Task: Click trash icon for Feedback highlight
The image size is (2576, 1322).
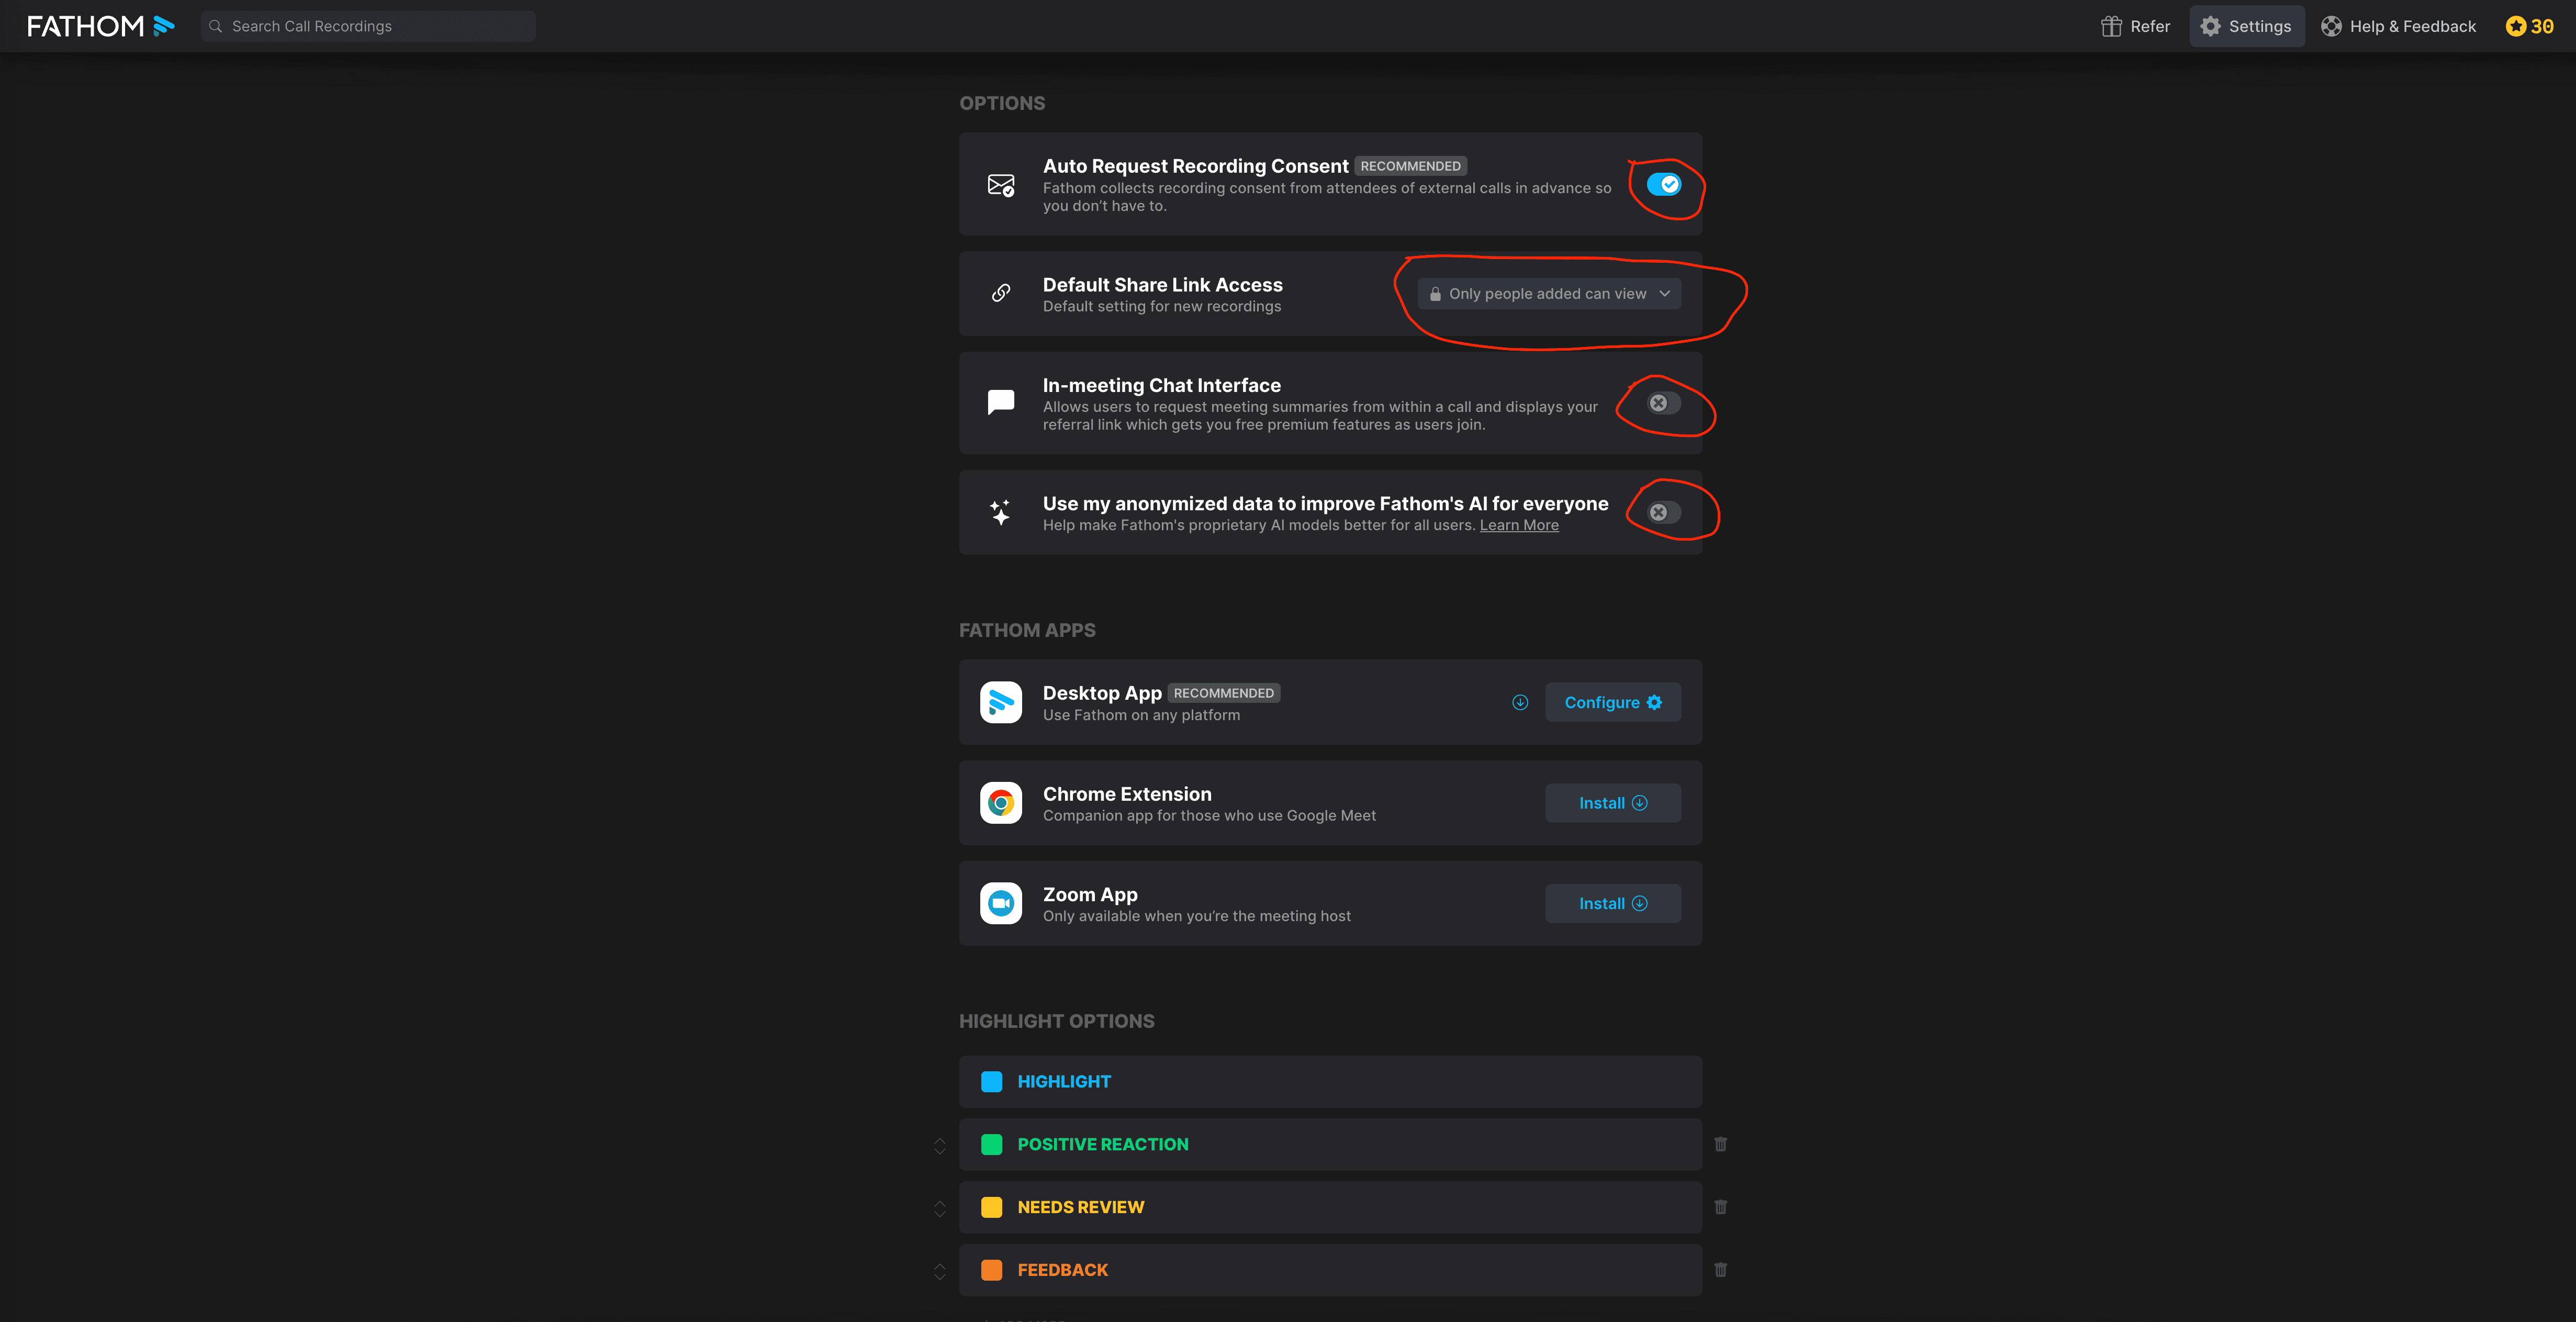Action: 1720,1270
